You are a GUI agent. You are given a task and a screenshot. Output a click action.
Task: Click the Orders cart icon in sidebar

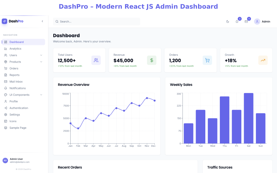(6, 69)
